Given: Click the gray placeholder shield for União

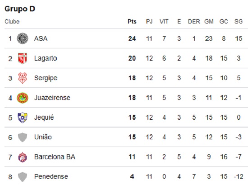Looking at the screenshot, I should [x=23, y=137].
